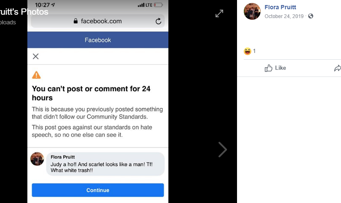This screenshot has width=341, height=203.
Task: Click the reaction count number 1
Action: [254, 51]
